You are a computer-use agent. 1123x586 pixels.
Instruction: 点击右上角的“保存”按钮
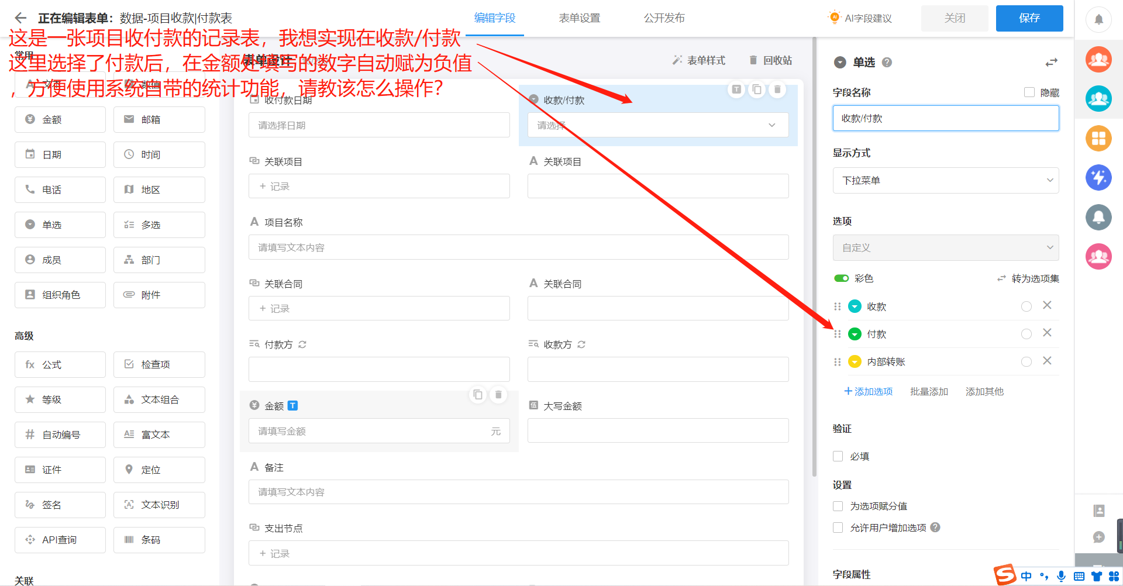click(x=1029, y=18)
